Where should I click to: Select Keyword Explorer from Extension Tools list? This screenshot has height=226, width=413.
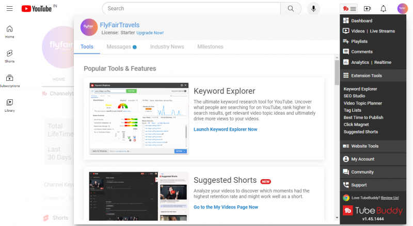coord(360,89)
